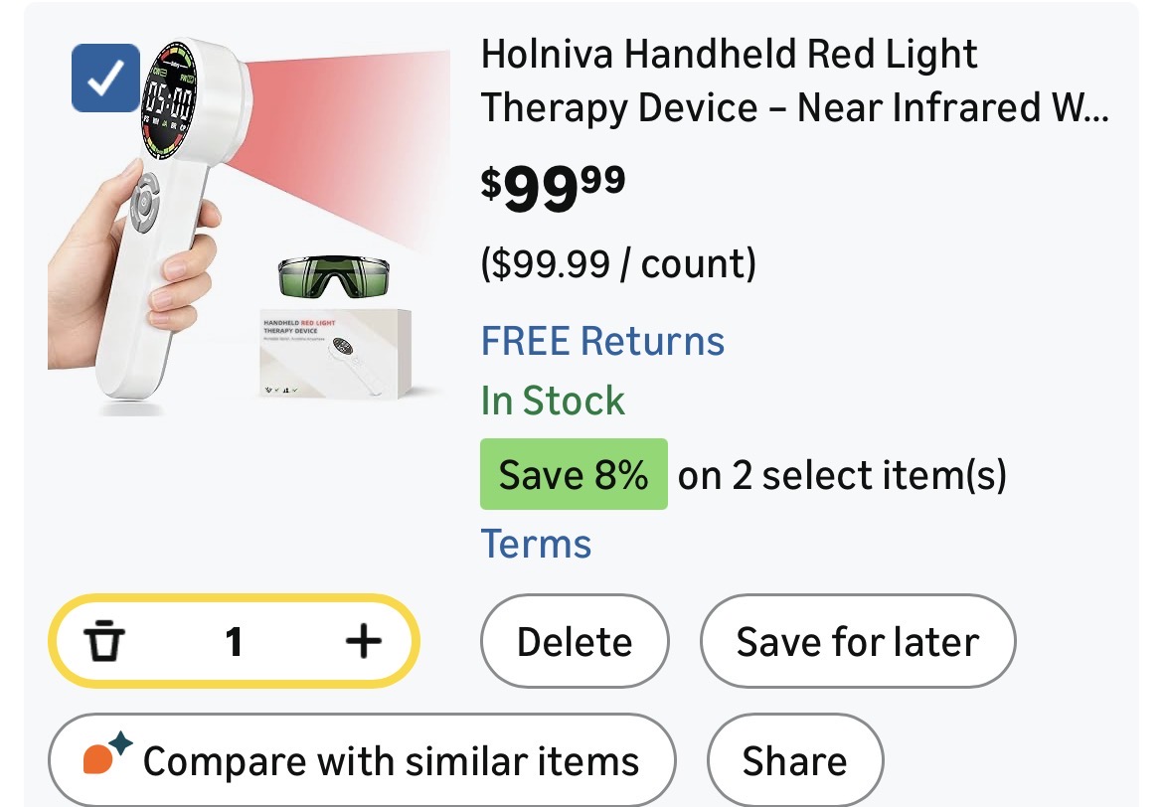Choose Save for later
Viewport: 1163px width, 807px height.
click(858, 642)
